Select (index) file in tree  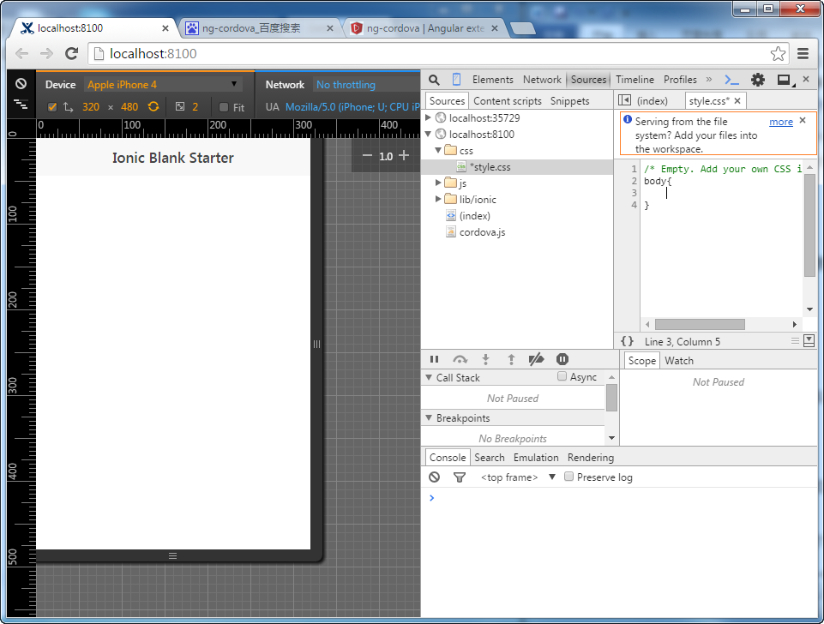[x=474, y=216]
